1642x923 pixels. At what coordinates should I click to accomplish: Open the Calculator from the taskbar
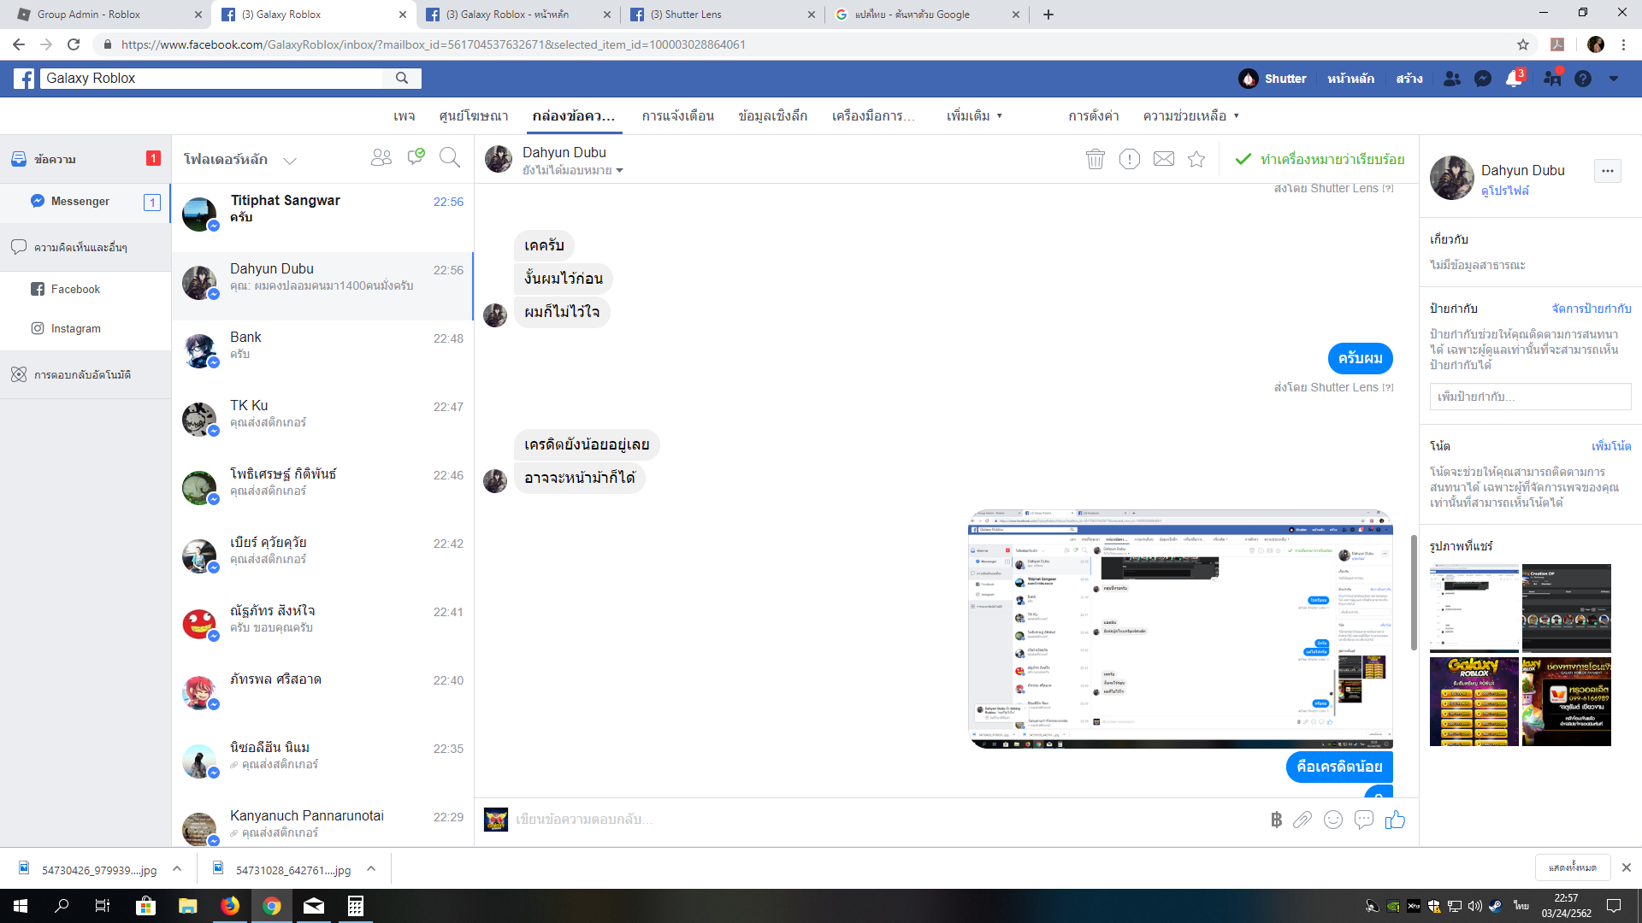(x=355, y=906)
